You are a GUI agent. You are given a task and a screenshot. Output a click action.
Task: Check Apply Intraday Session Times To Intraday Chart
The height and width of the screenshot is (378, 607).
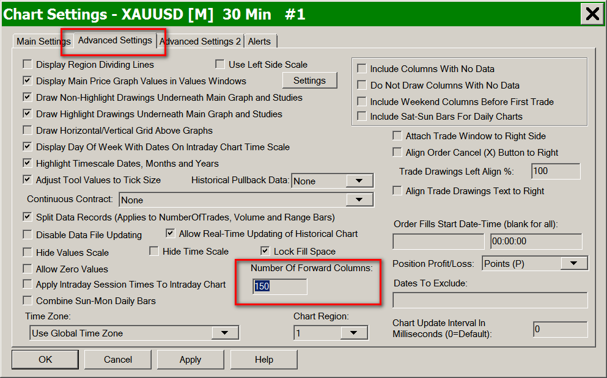(28, 285)
